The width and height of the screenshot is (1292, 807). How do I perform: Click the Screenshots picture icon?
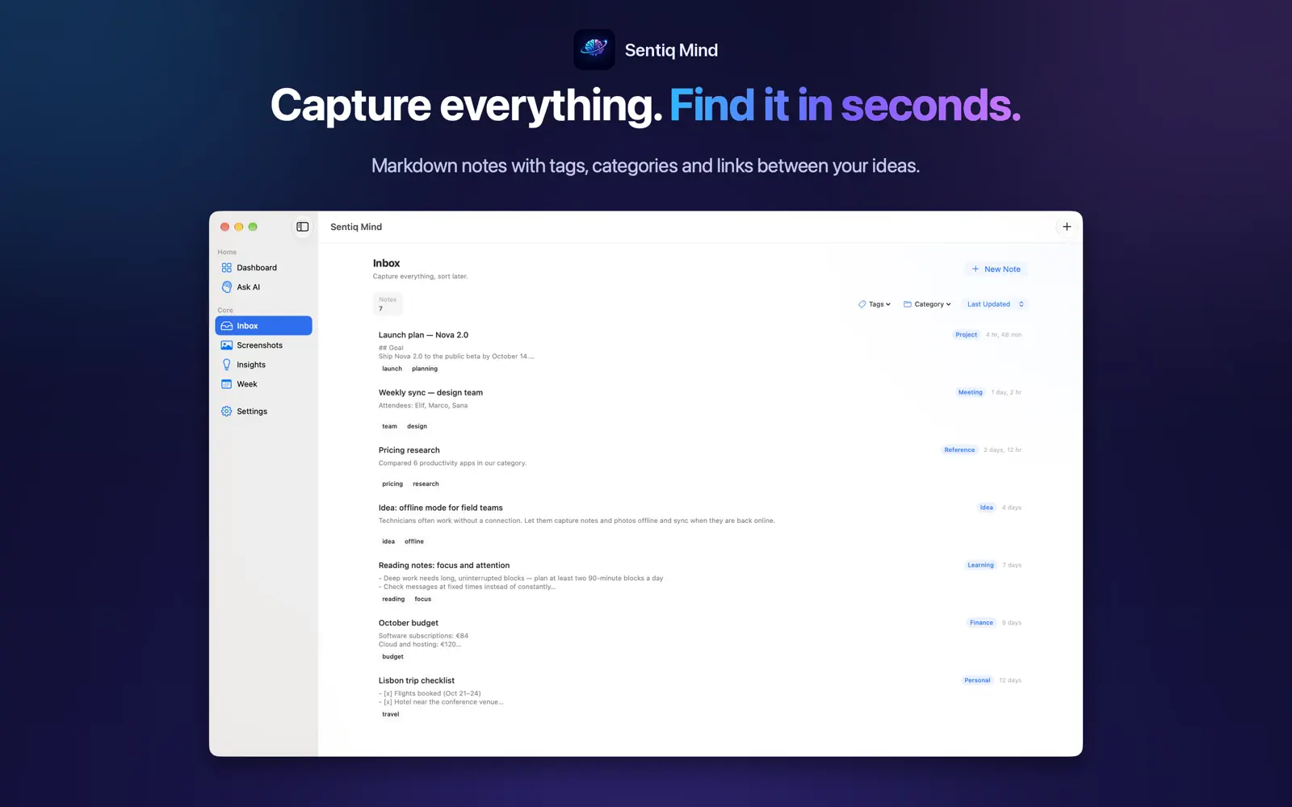(227, 345)
